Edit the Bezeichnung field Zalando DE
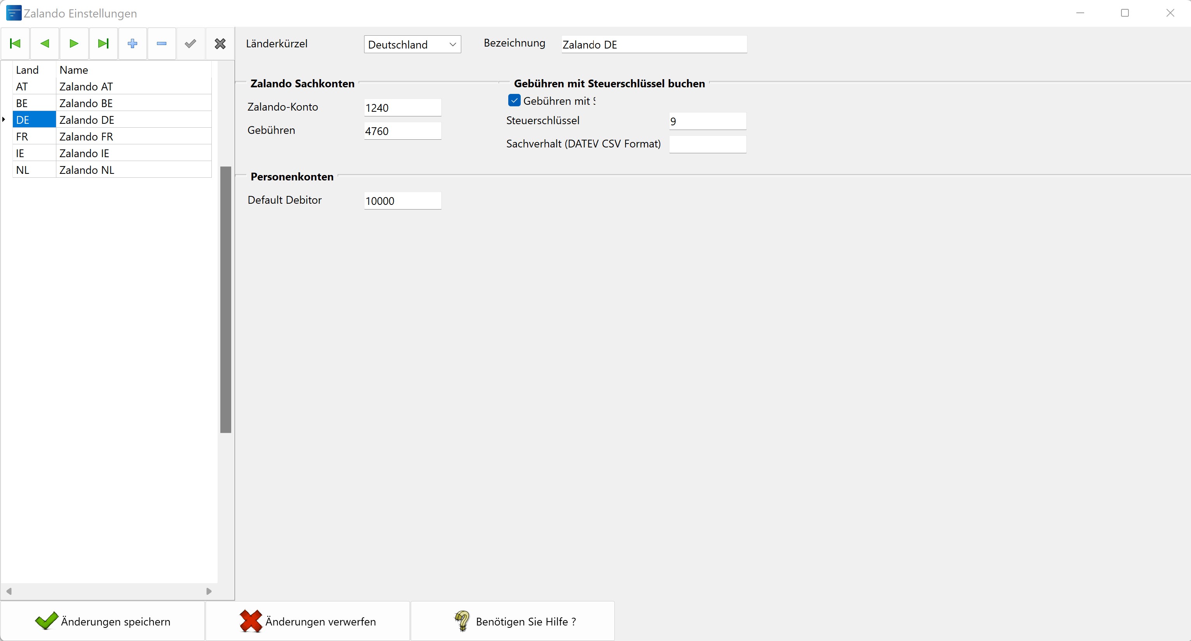The height and width of the screenshot is (641, 1191). tap(654, 44)
